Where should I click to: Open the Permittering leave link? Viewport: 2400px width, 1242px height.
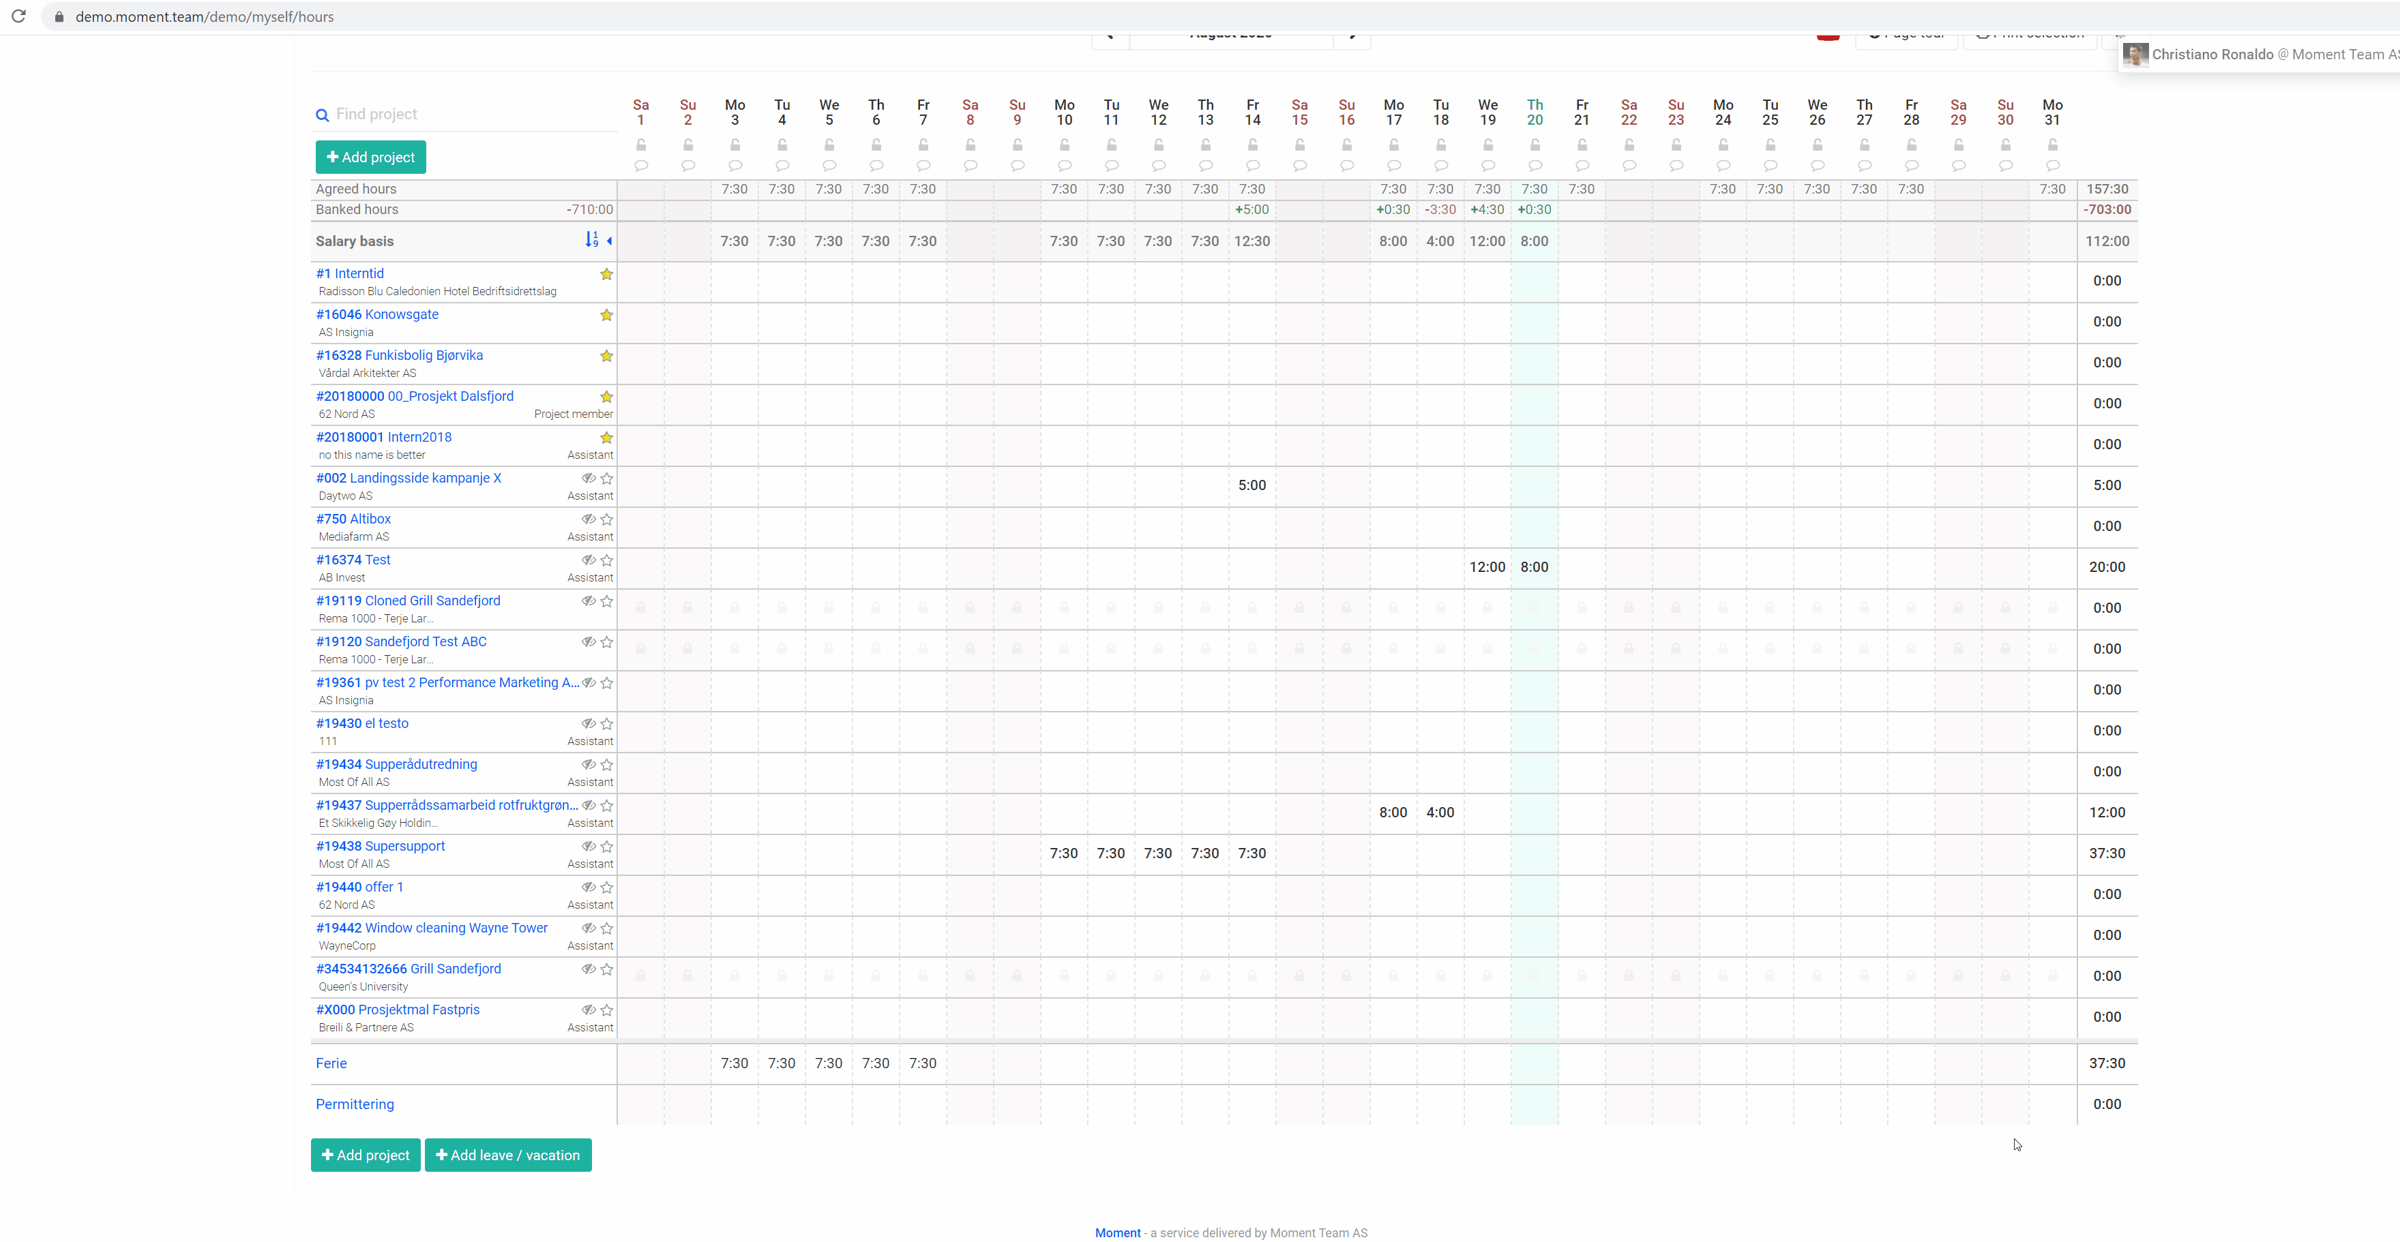[x=355, y=1104]
